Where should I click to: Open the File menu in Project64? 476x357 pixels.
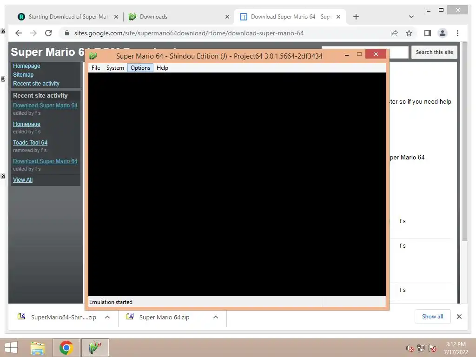(96, 68)
